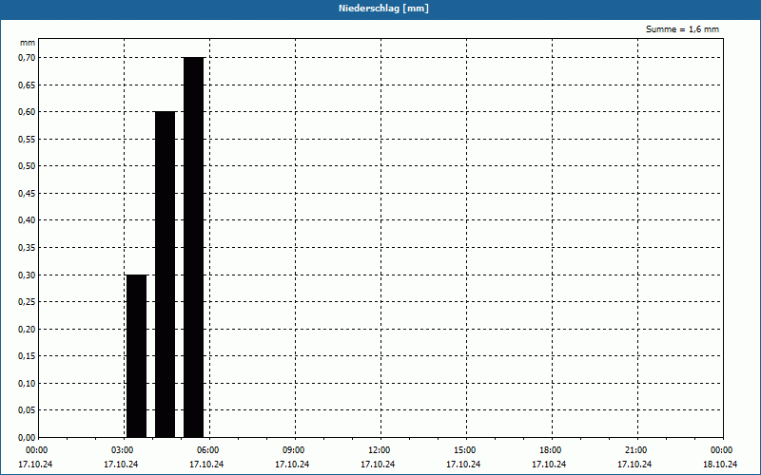Click the 0,20 y-axis label
The image size is (761, 475).
(x=27, y=329)
